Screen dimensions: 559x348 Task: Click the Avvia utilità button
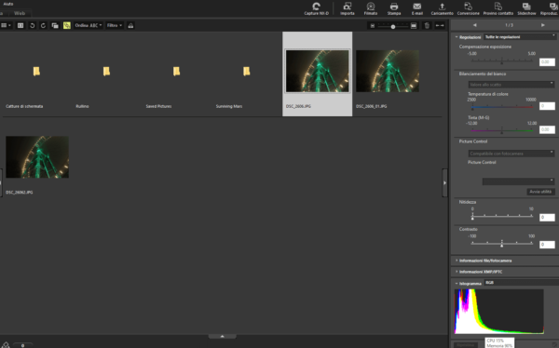pos(540,192)
